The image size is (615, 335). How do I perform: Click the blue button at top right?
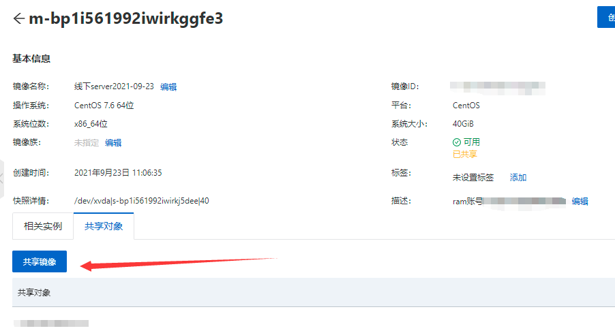[605, 17]
